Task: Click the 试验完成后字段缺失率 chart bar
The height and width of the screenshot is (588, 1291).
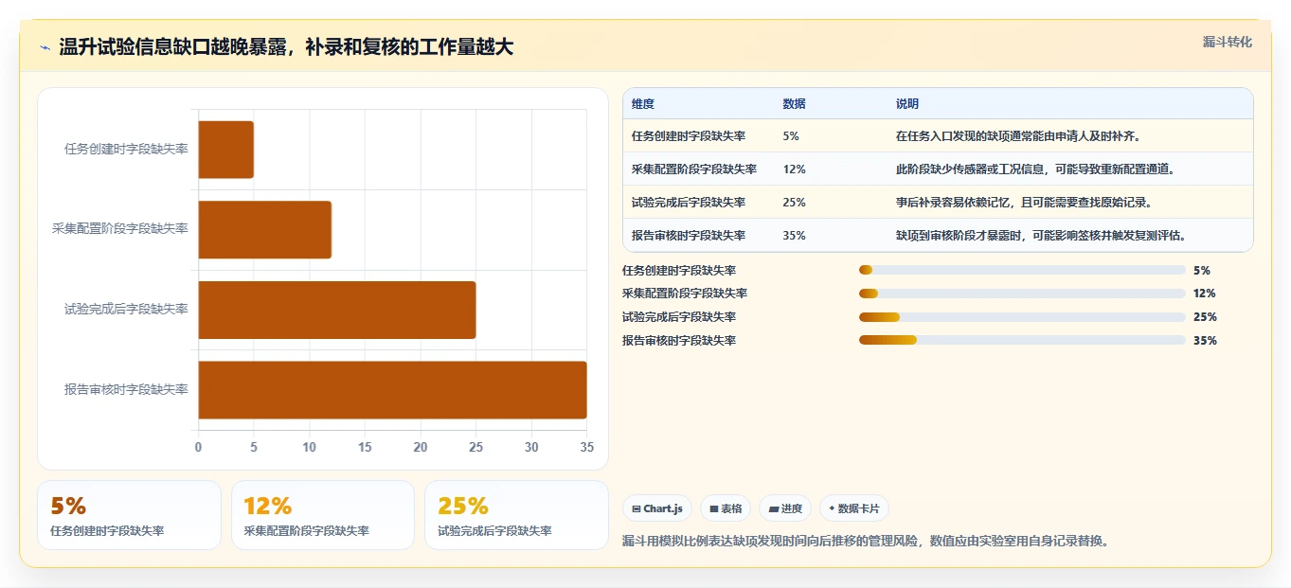Action: tap(336, 310)
